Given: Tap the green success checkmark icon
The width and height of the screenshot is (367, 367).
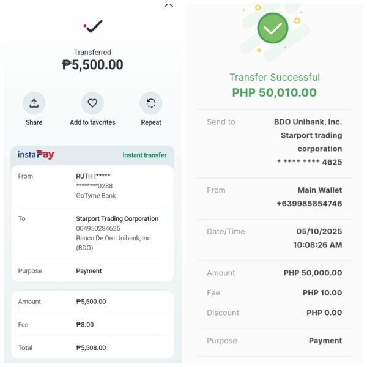Looking at the screenshot, I should point(272,28).
